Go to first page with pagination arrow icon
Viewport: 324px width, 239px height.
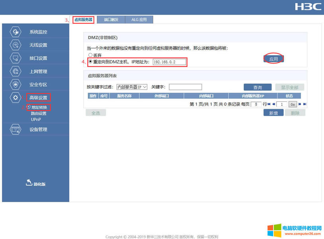point(269,104)
